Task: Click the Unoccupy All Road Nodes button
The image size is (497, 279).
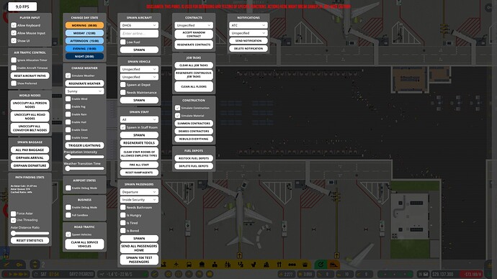Action: click(30, 116)
